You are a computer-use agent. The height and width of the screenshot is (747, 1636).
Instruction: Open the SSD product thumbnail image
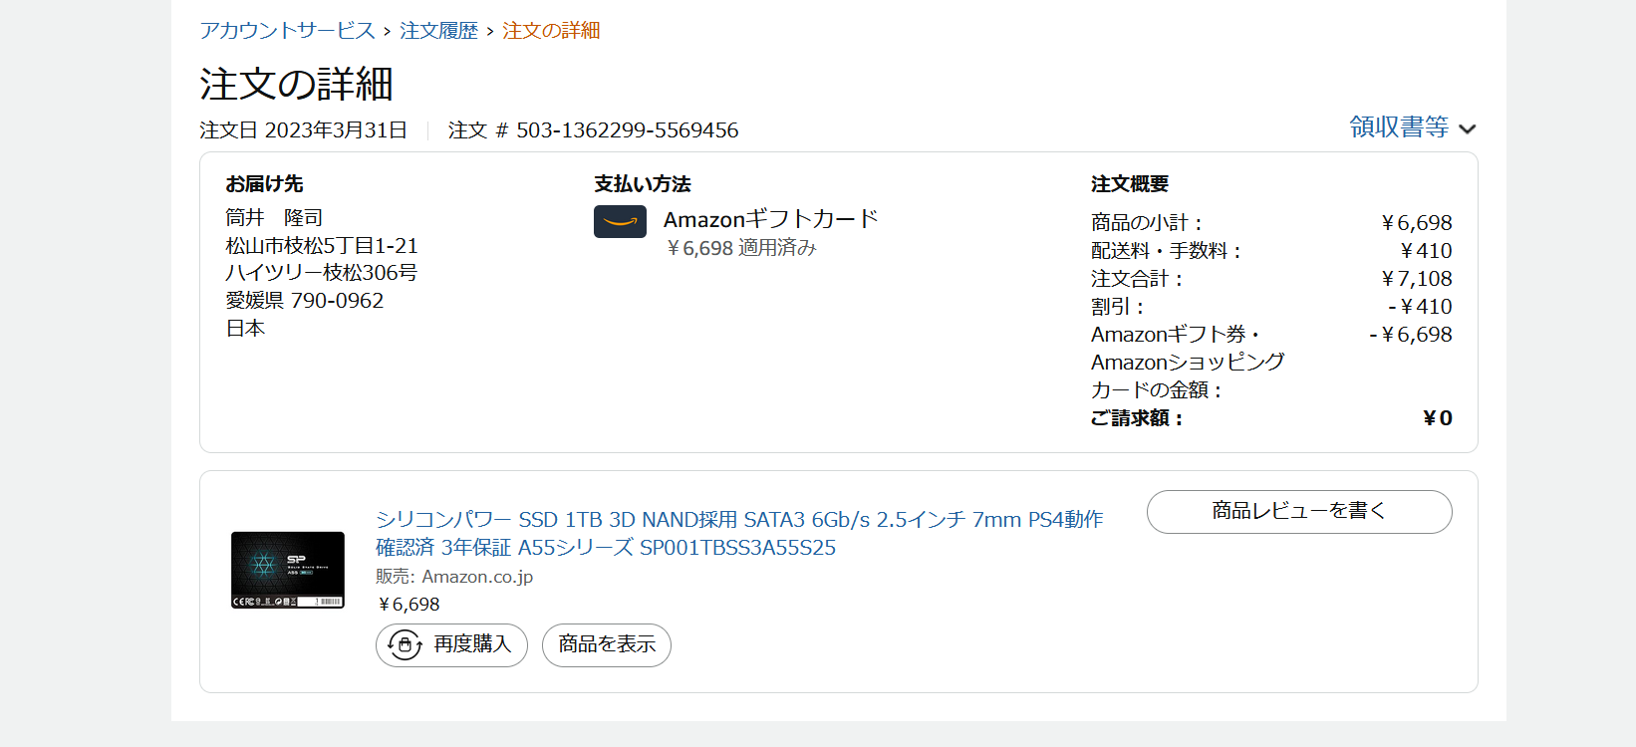coord(288,570)
